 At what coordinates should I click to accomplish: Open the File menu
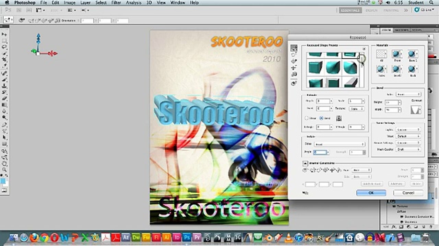coord(44,3)
